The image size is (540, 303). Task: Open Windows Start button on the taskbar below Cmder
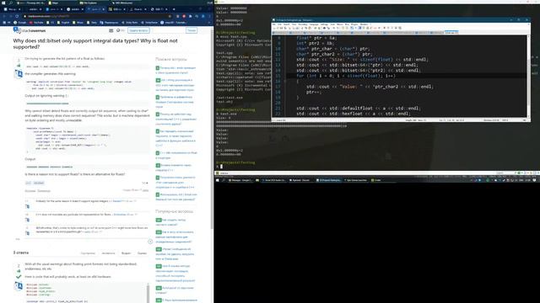[x=217, y=180]
